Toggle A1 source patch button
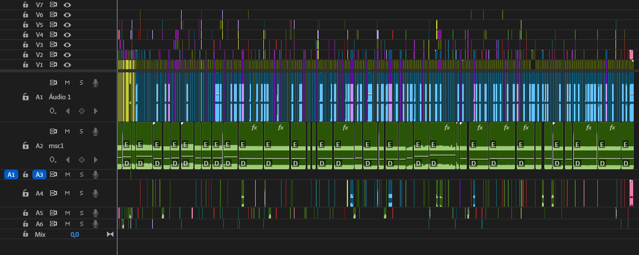 11,175
